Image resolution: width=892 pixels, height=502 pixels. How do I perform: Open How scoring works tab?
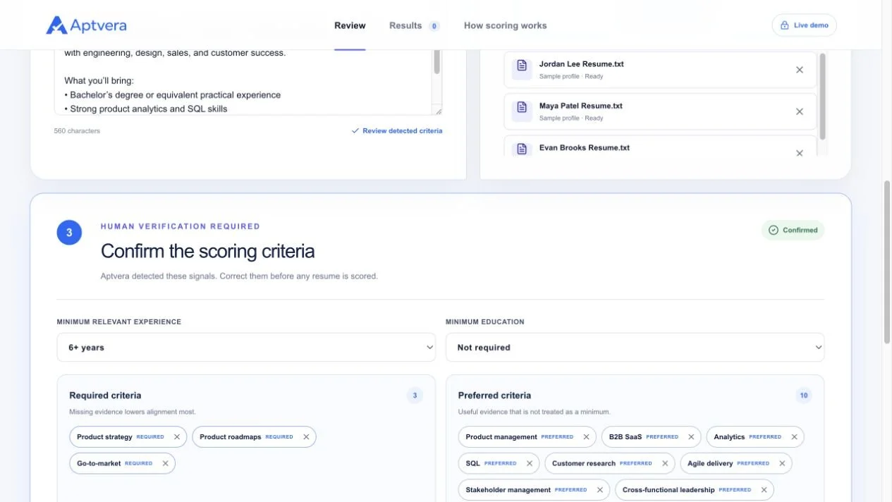(505, 25)
